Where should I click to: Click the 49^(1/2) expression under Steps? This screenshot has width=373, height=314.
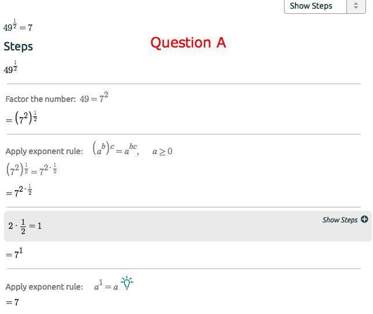pyautogui.click(x=10, y=68)
